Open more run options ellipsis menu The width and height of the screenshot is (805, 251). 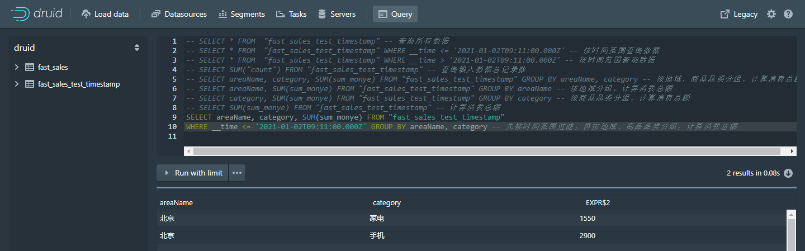[237, 173]
